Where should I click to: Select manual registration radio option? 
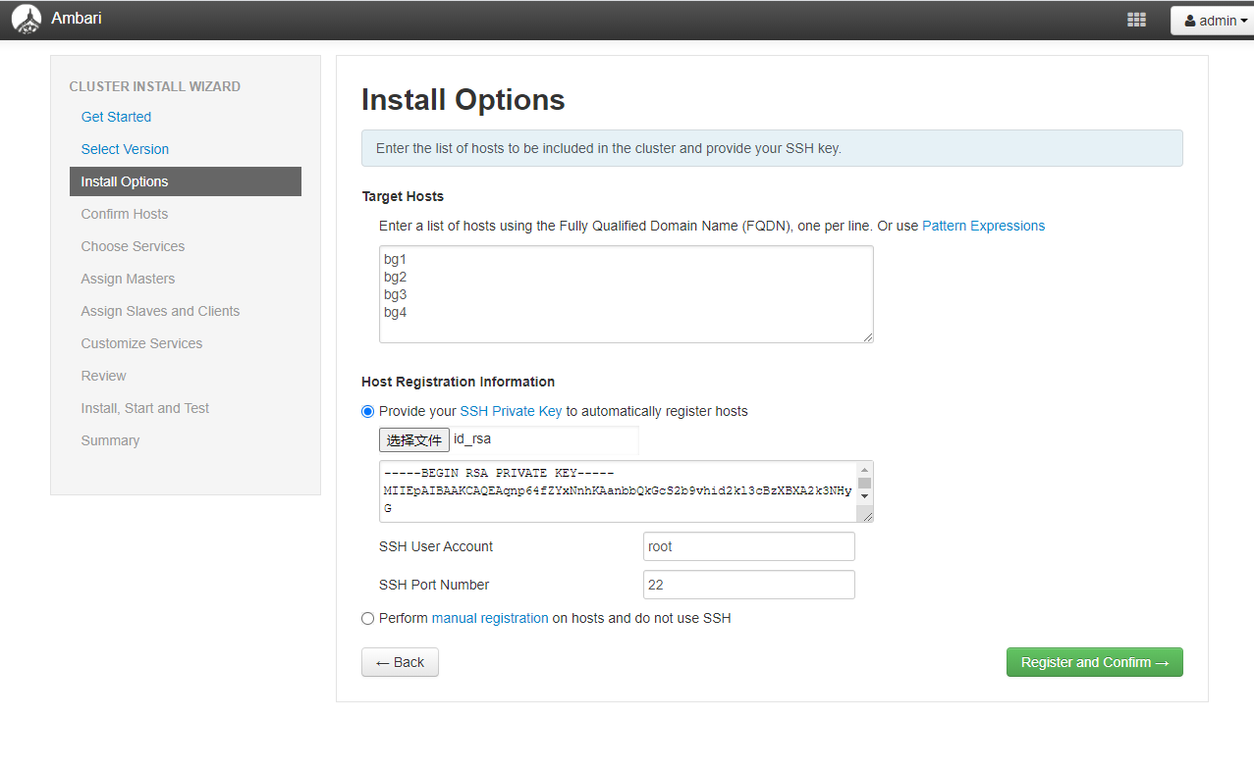click(368, 618)
